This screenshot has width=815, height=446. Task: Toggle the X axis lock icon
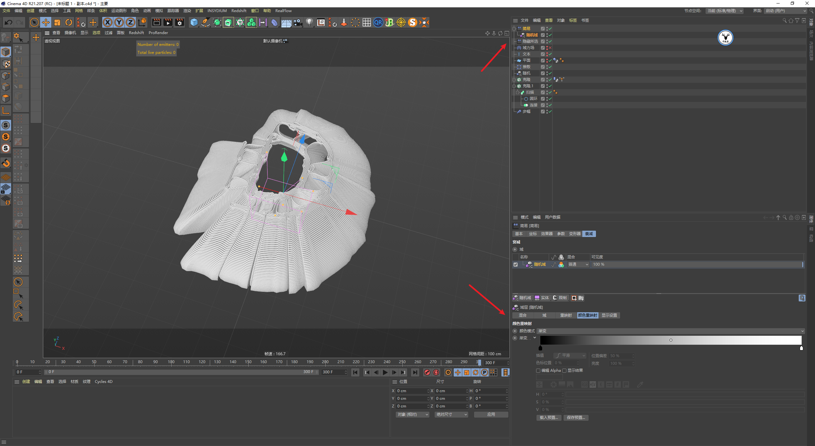pyautogui.click(x=108, y=22)
